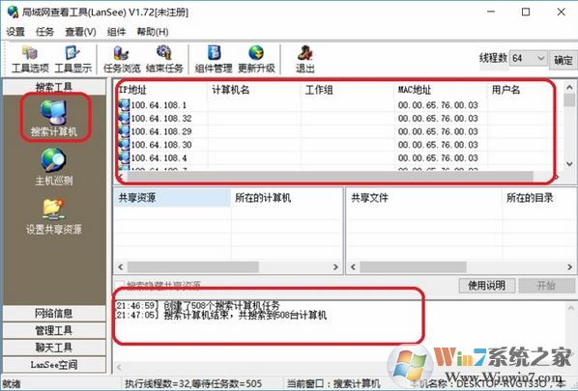Select 主机巡测 tool in sidebar

[x=54, y=166]
